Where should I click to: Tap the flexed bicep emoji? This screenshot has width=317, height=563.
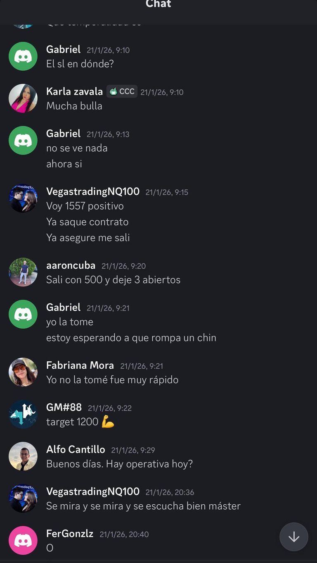pos(108,422)
